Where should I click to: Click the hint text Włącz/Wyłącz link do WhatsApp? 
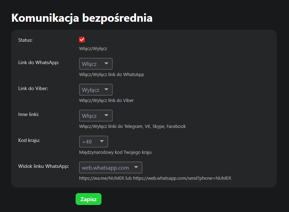tap(111, 75)
